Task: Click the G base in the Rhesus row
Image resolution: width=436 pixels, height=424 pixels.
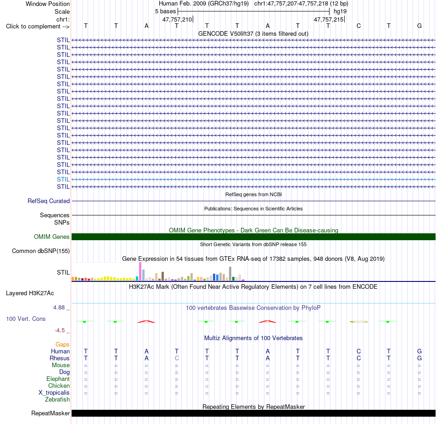Action: (419, 358)
